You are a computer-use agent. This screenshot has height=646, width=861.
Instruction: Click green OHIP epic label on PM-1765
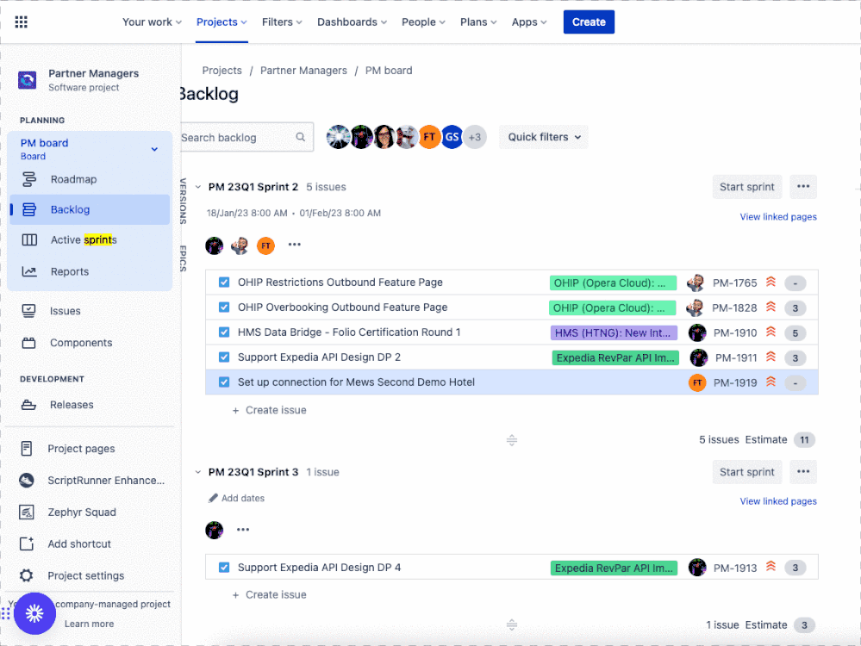613,283
